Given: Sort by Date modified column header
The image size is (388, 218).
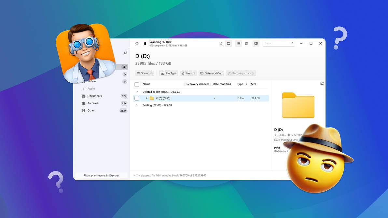Looking at the screenshot, I should [222, 84].
